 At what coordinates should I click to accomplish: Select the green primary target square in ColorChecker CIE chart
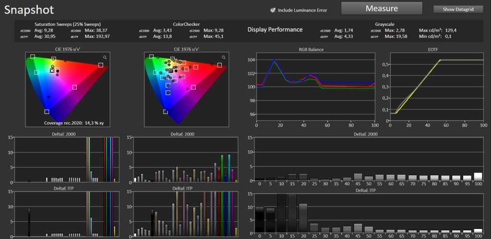click(x=151, y=57)
